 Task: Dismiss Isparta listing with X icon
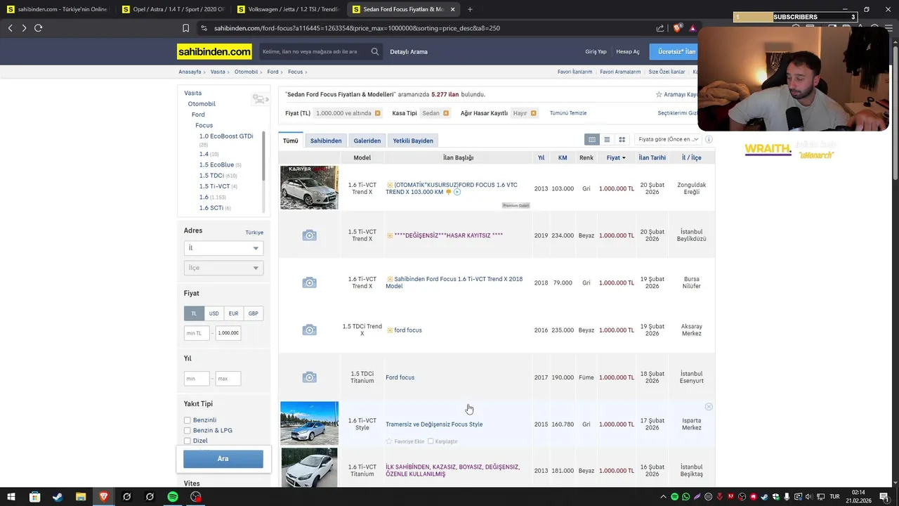pos(709,407)
